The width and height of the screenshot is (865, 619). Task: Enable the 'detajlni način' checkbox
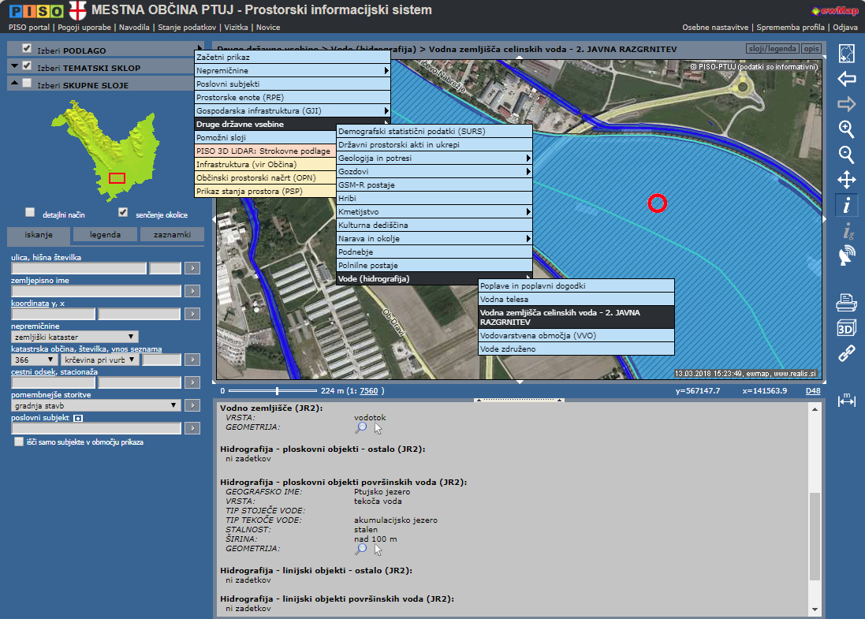tap(30, 212)
